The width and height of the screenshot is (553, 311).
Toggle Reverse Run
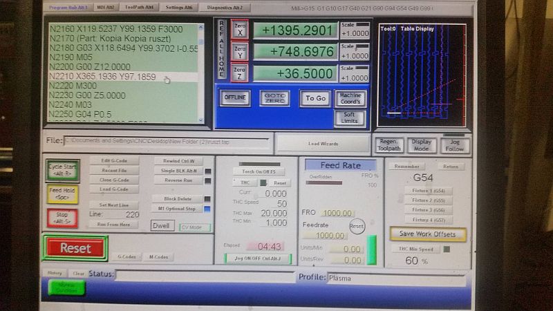coord(178,180)
